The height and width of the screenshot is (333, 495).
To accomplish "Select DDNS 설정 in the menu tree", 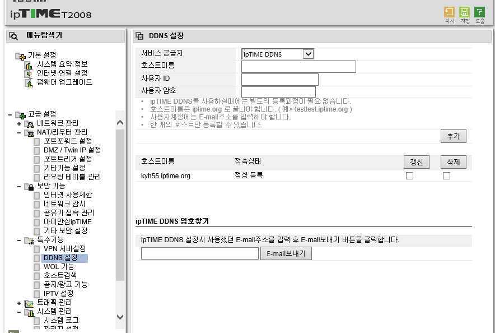I will pos(60,258).
